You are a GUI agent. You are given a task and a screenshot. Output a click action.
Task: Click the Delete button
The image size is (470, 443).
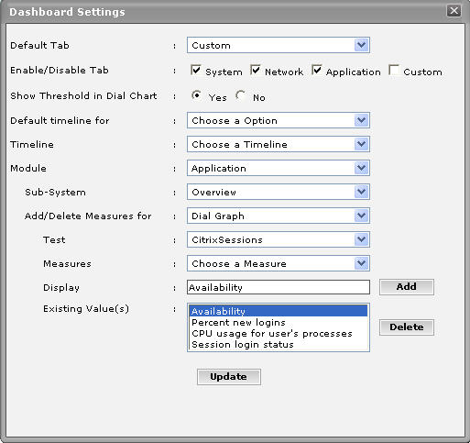407,327
